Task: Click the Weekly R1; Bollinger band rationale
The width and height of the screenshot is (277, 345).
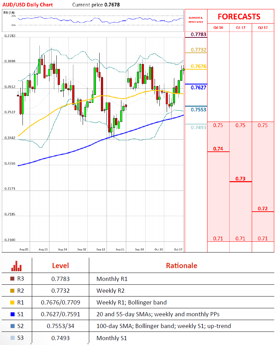Action: coord(131,302)
